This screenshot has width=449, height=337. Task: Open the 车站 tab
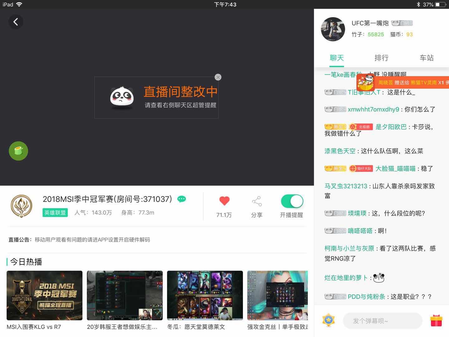(x=427, y=58)
